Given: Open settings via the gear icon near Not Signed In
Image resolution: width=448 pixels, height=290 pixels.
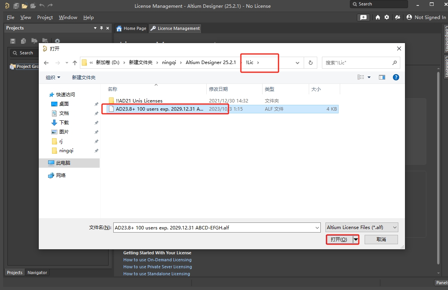Looking at the screenshot, I should 387,17.
